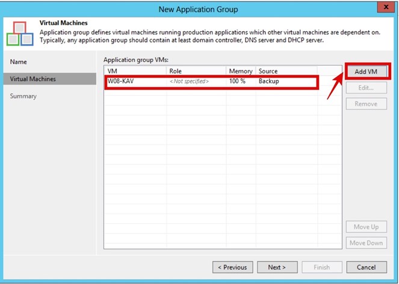Click the disabled Edit... button
This screenshot has height=284, width=399.
point(366,88)
